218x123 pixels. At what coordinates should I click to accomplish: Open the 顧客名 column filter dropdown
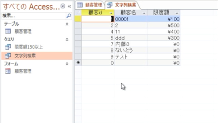144,13
